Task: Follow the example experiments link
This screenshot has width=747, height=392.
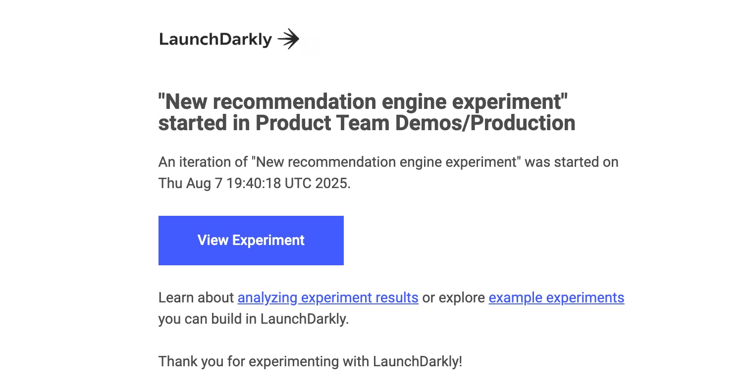Action: 556,298
